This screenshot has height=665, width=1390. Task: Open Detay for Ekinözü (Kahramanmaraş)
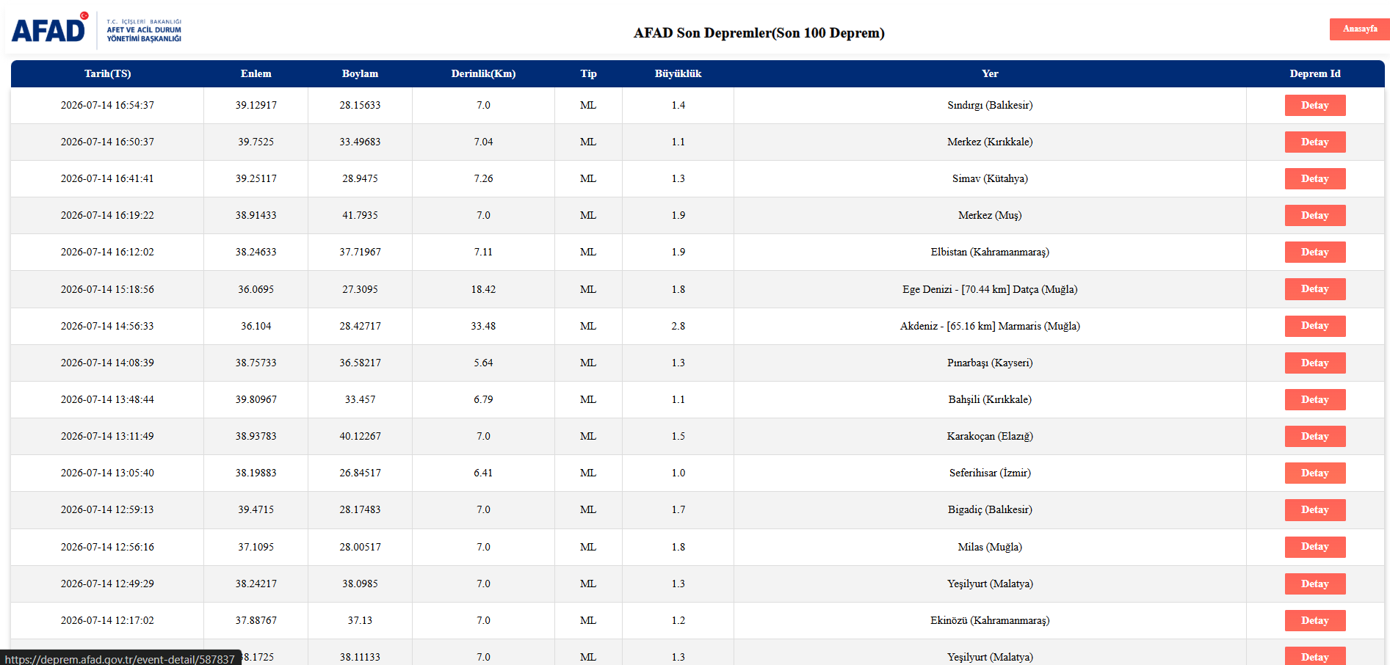coord(1314,620)
